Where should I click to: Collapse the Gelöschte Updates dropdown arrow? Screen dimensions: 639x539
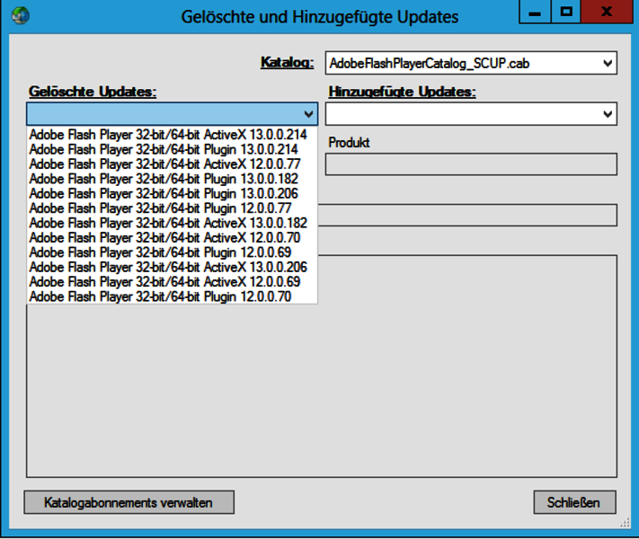pyautogui.click(x=308, y=114)
